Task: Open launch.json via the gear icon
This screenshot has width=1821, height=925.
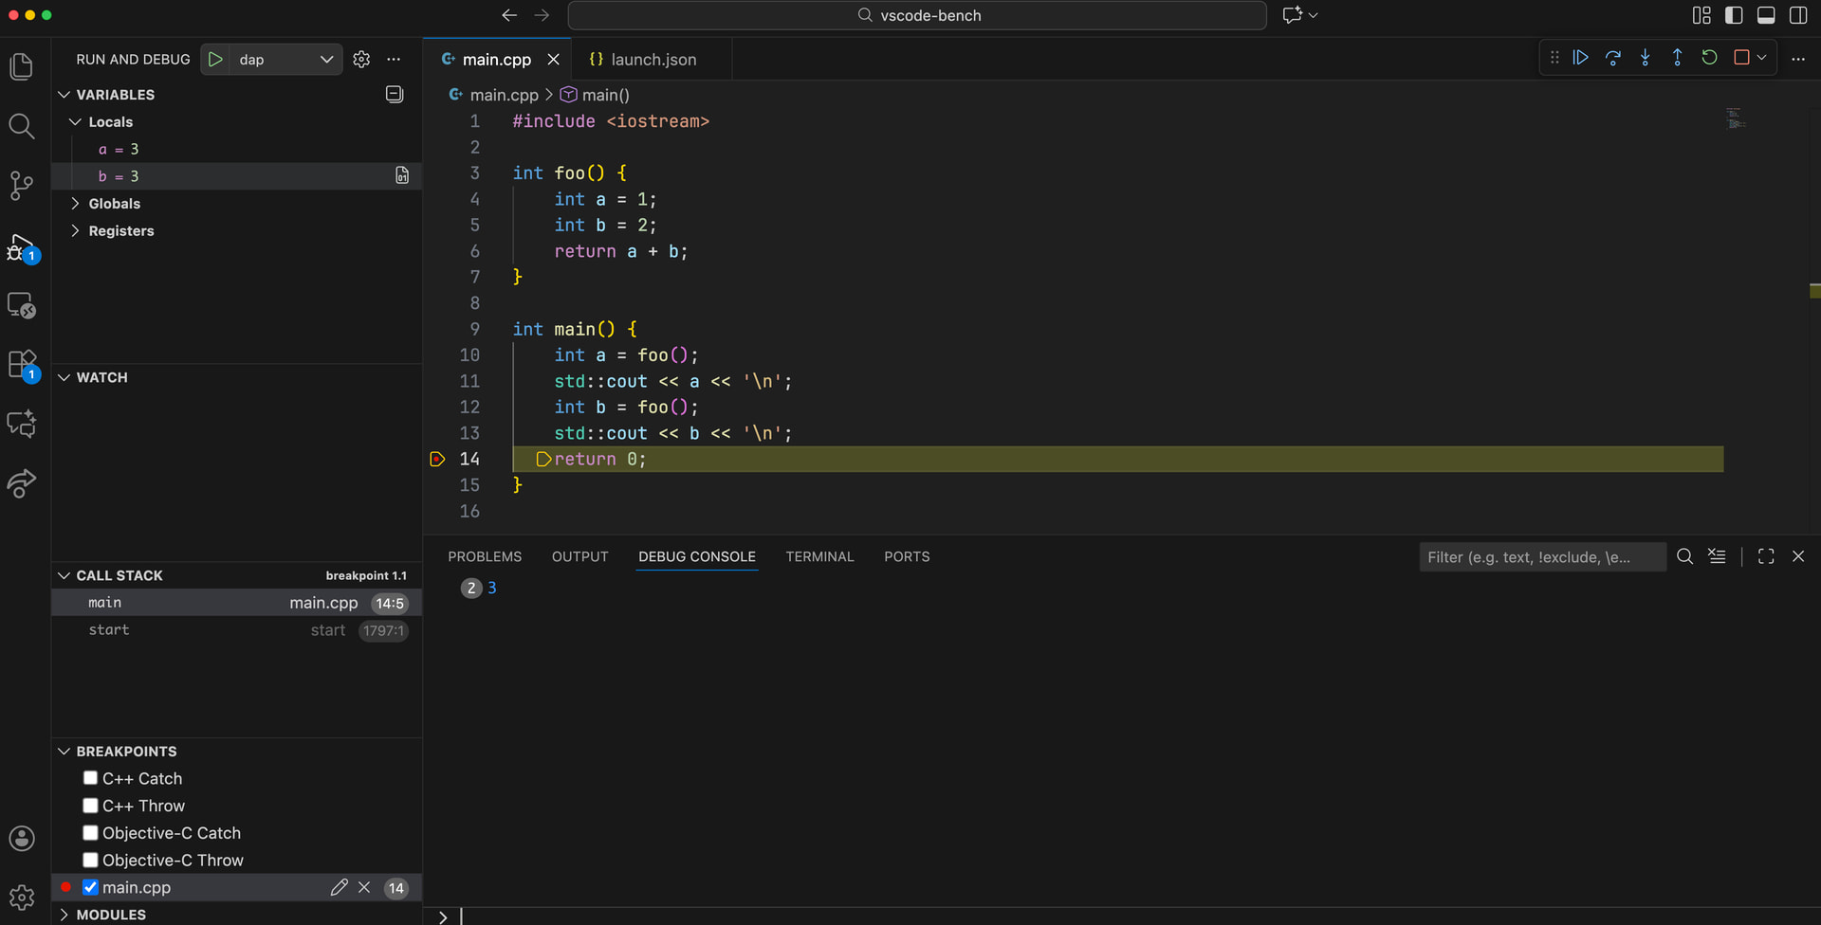Action: coord(361,59)
